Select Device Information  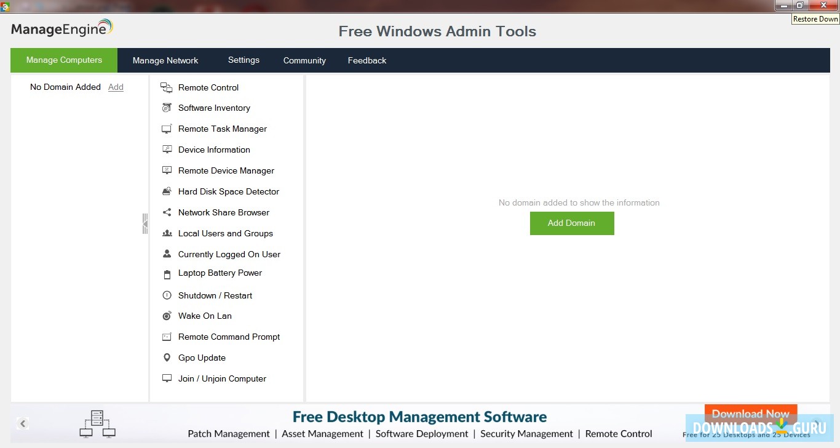click(x=214, y=150)
